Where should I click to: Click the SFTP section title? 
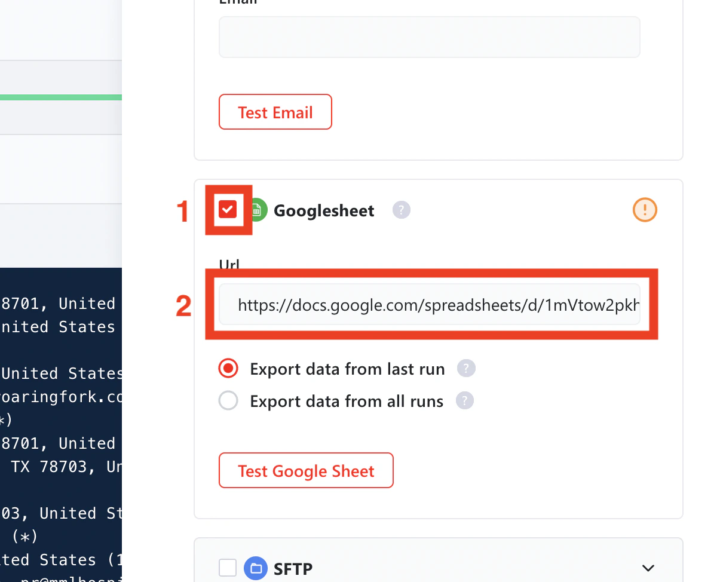[x=293, y=568]
